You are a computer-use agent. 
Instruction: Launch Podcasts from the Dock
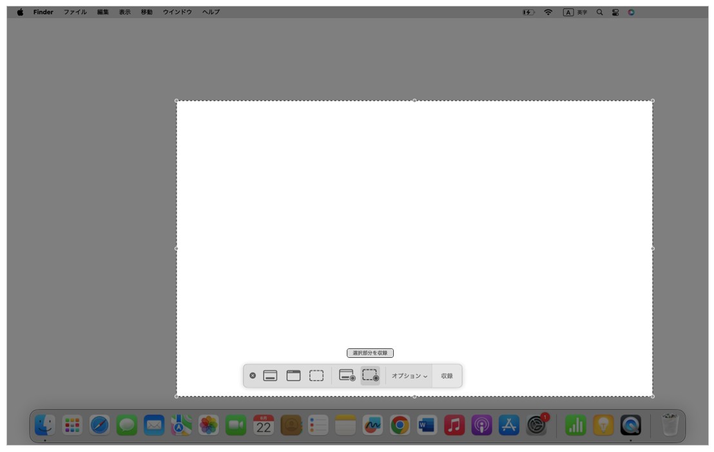[482, 426]
